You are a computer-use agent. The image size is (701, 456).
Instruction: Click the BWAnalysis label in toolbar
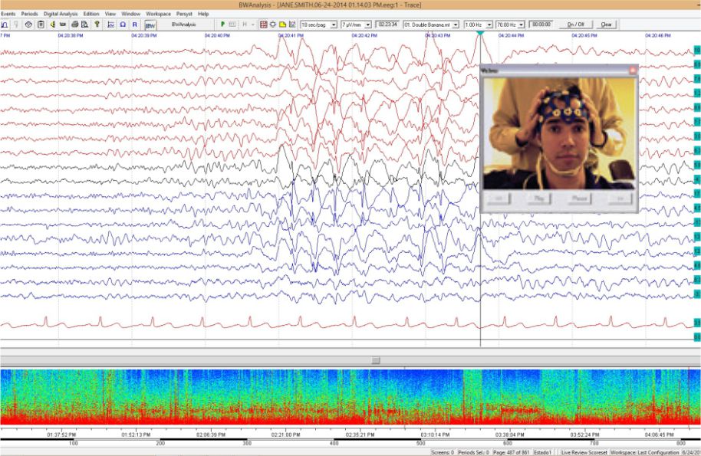click(184, 25)
